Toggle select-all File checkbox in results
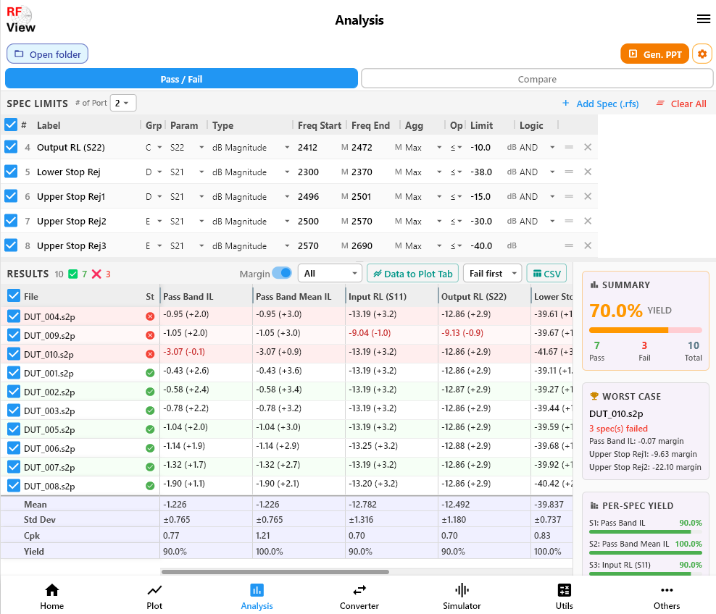This screenshot has height=614, width=716. (14, 296)
